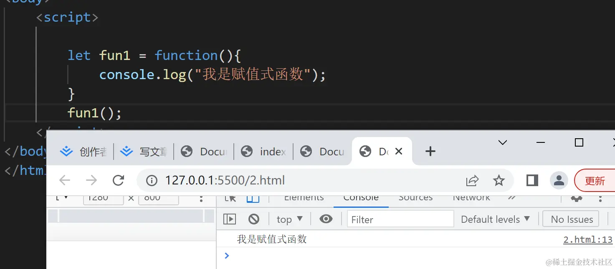The width and height of the screenshot is (615, 269).
Task: Select Docu tab beside active tab
Action: coord(322,152)
